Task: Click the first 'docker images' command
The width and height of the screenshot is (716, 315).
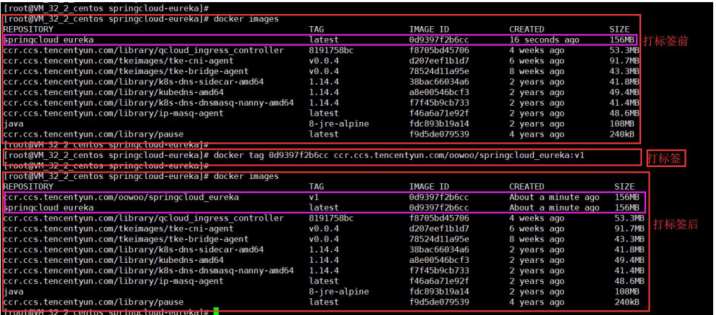Action: tap(246, 19)
